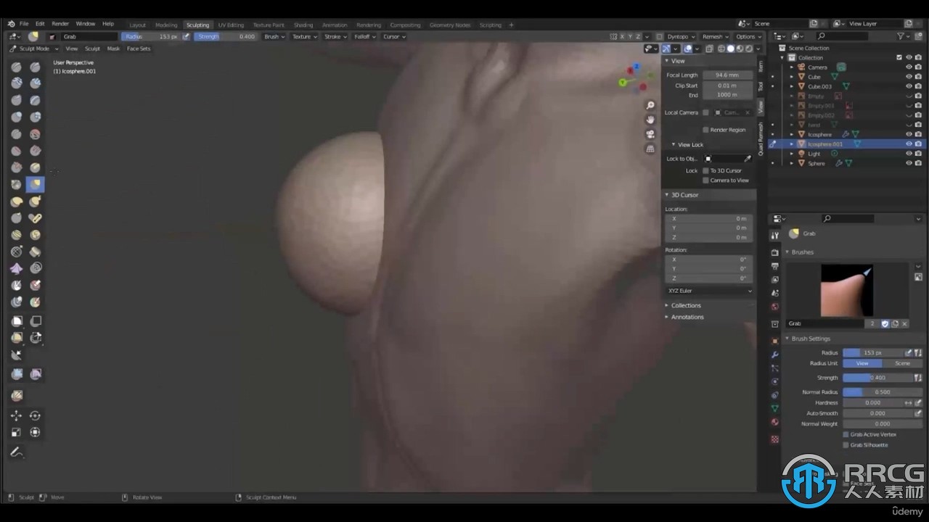
Task: Select the Box Mask tool
Action: 16,320
